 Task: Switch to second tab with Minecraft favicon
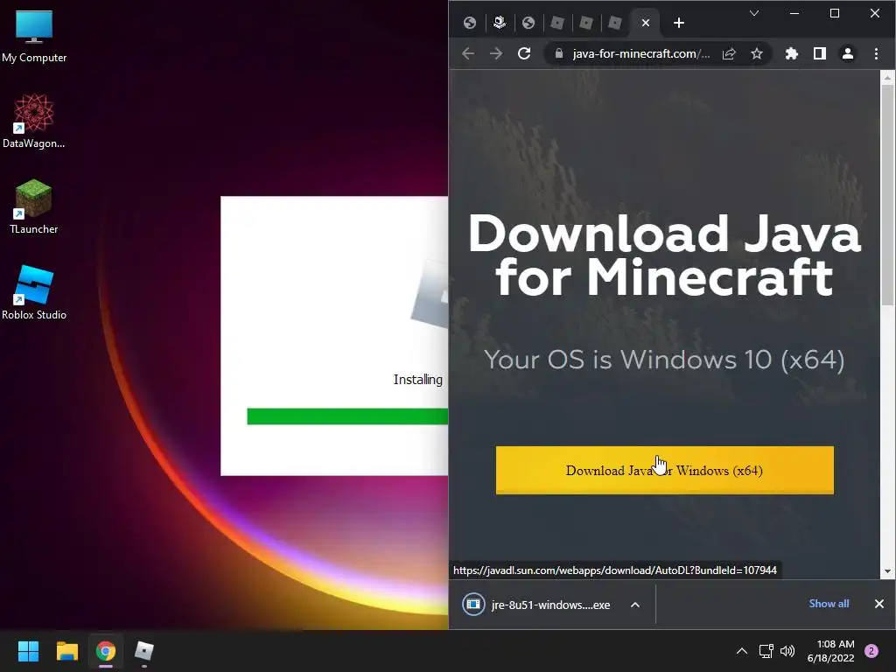(500, 23)
